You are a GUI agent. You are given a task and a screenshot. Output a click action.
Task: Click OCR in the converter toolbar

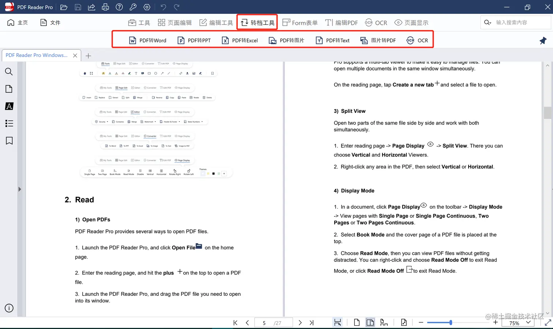coord(417,41)
